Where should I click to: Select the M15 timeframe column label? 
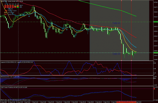(x=13, y=4)
